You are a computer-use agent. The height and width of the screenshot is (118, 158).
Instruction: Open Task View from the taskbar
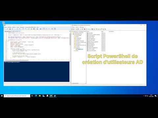[x=32, y=96]
